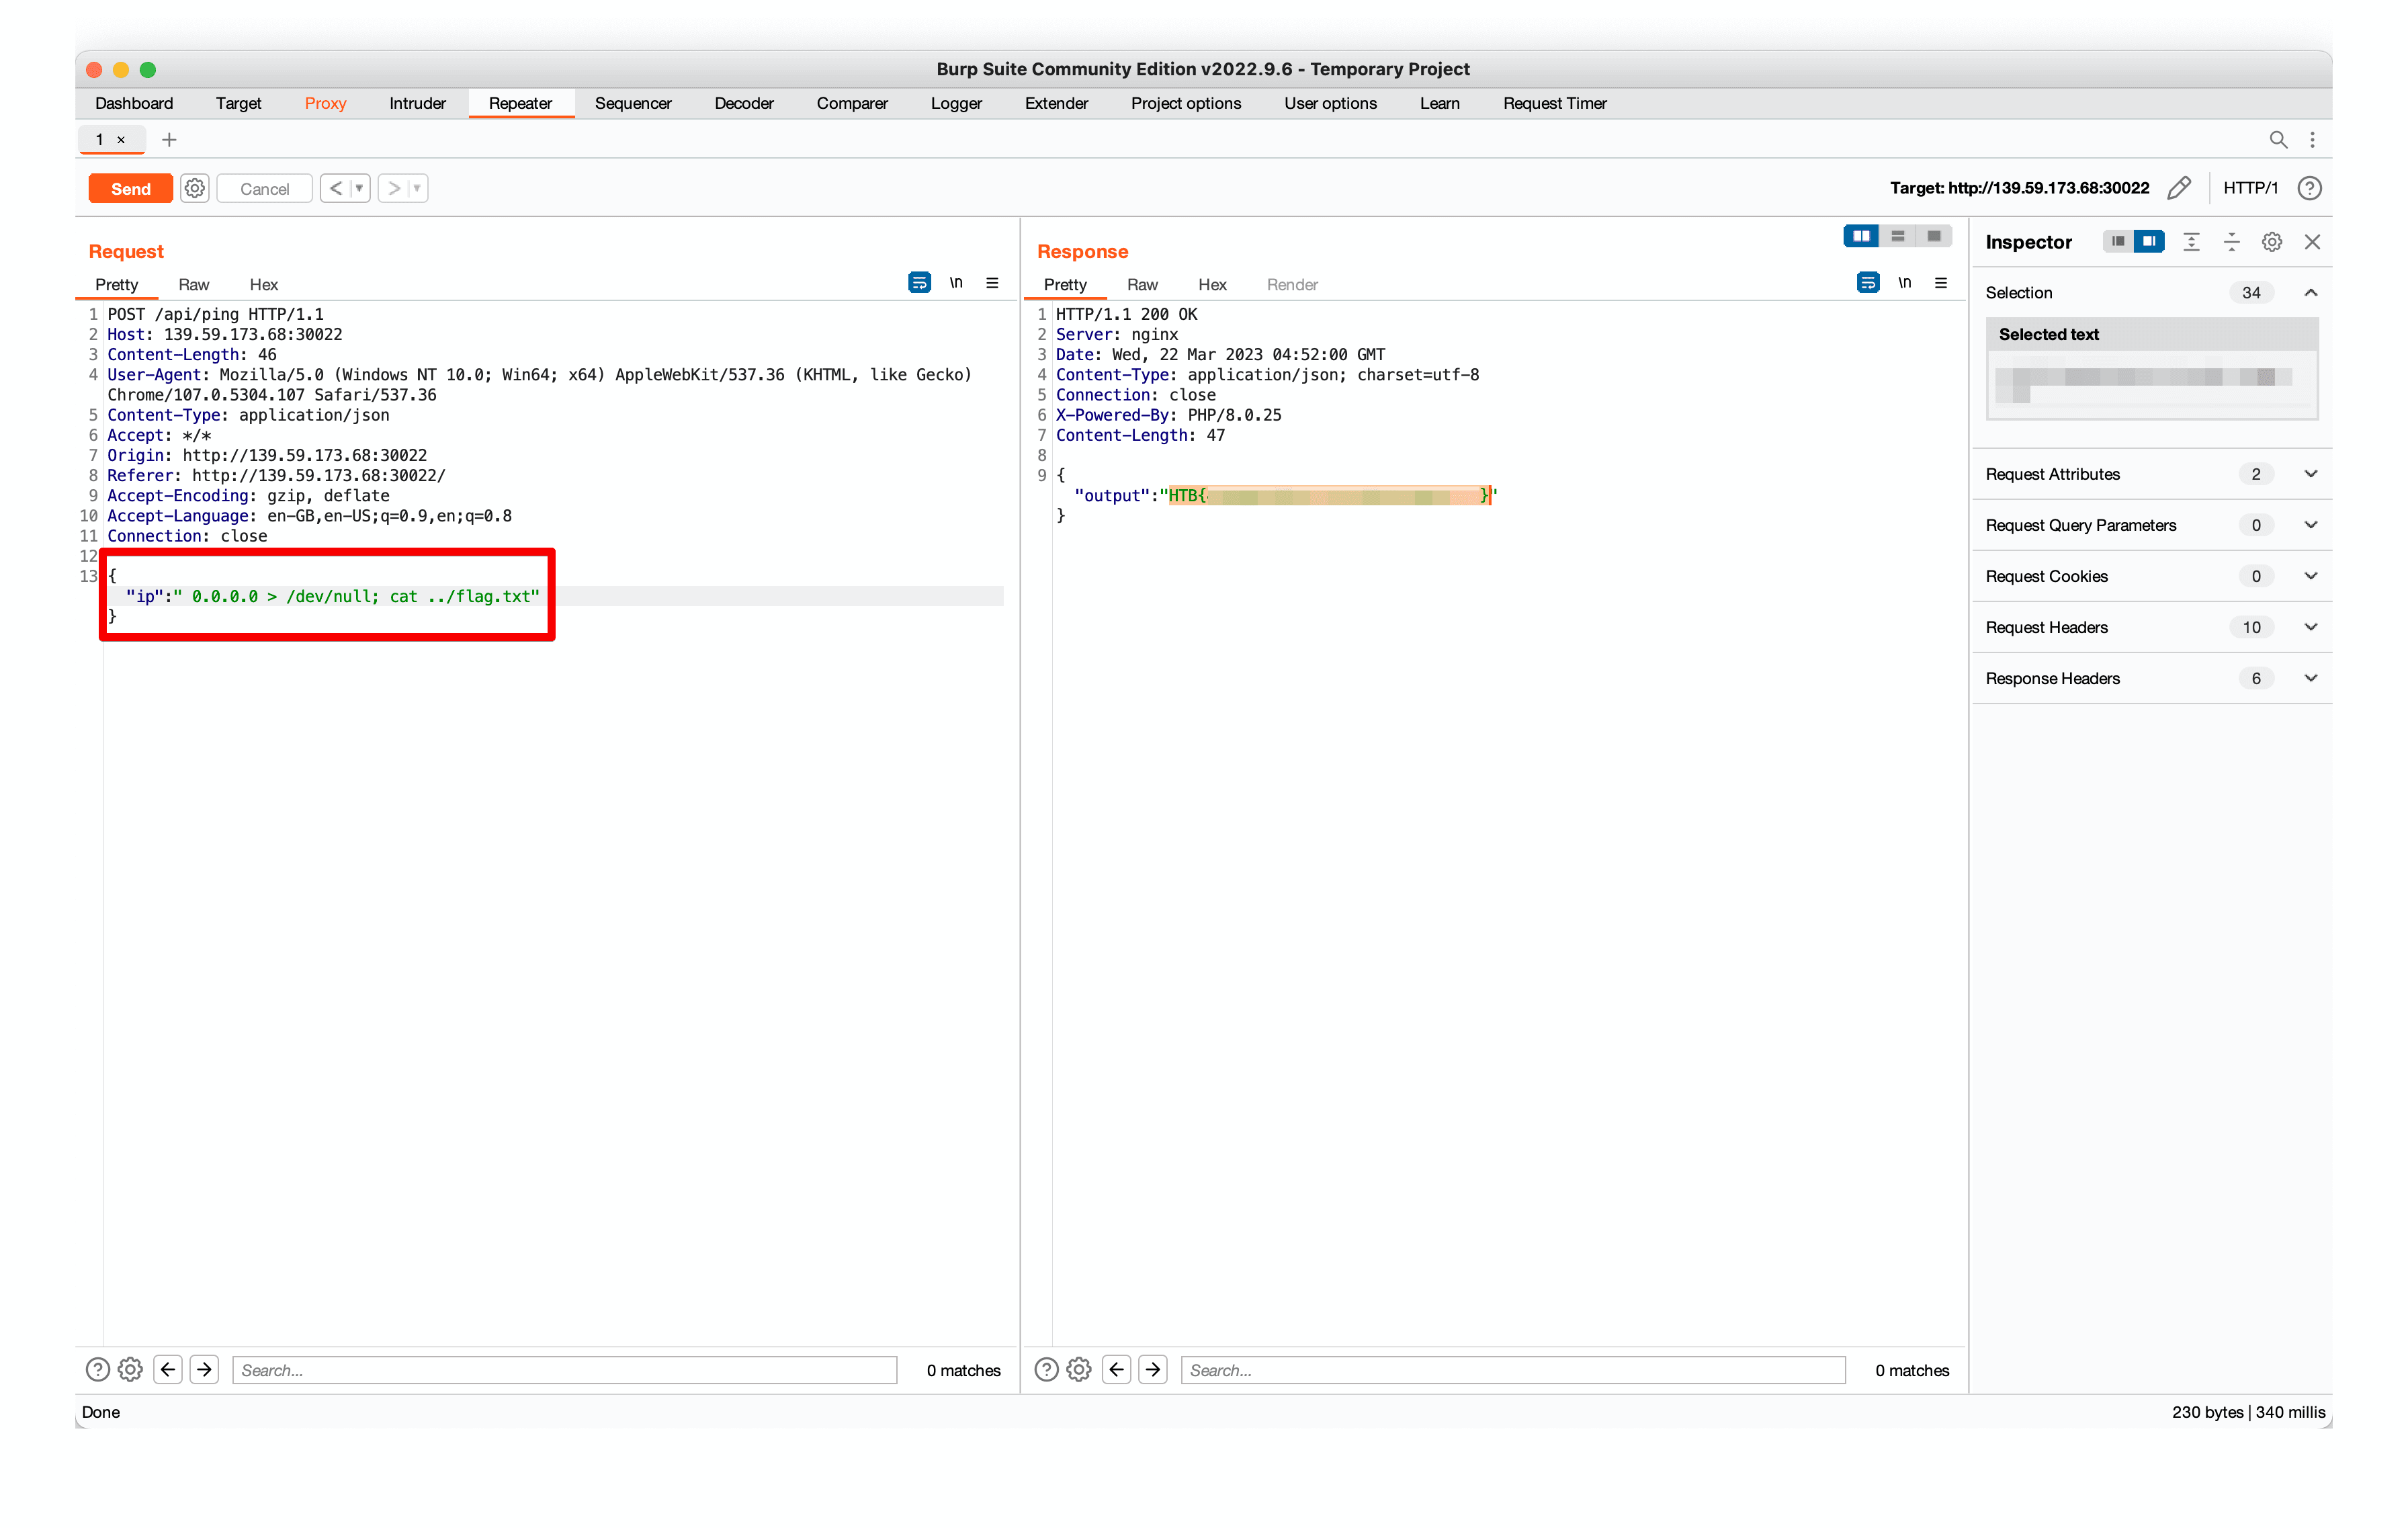
Task: Toggle request word wrap icon
Action: [x=919, y=283]
